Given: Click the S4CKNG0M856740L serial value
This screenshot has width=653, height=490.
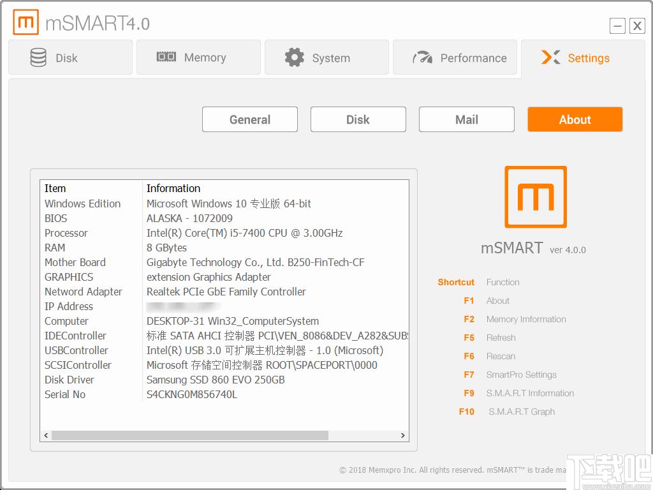Looking at the screenshot, I should [192, 394].
